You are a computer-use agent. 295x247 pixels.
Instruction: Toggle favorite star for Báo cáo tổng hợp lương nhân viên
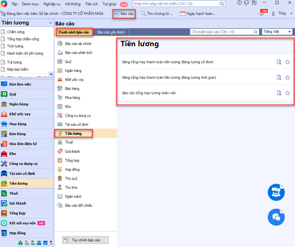[x=288, y=93]
